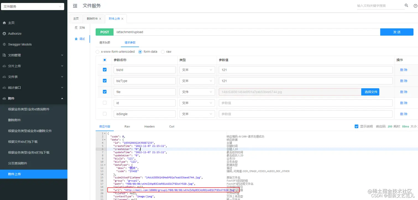Open the help question mark icon

click(415, 6)
